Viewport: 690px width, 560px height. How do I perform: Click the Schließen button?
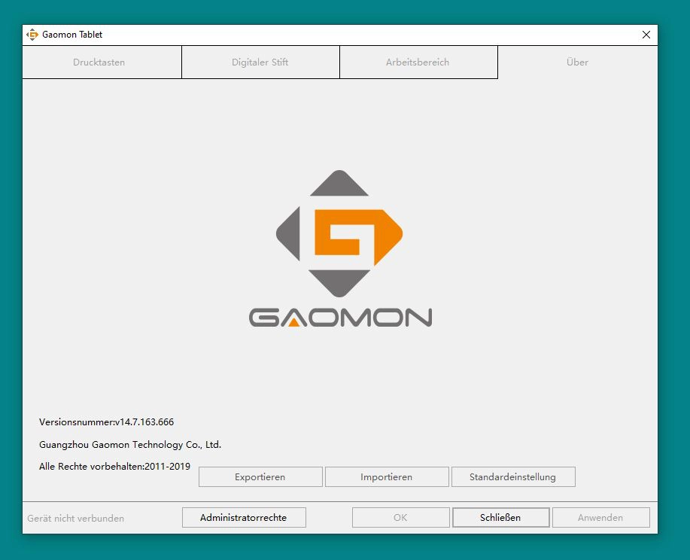coord(501,517)
